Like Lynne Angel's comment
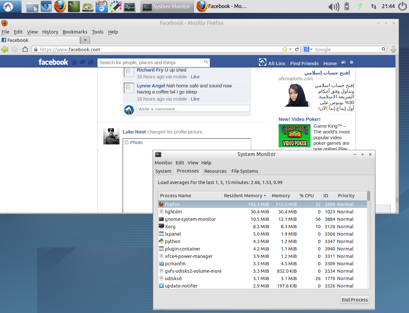 tap(195, 99)
